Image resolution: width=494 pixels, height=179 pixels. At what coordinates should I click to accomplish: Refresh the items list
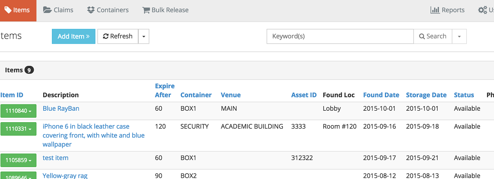(x=118, y=36)
